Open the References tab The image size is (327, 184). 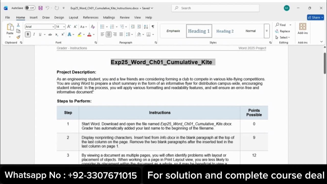[x=91, y=17]
